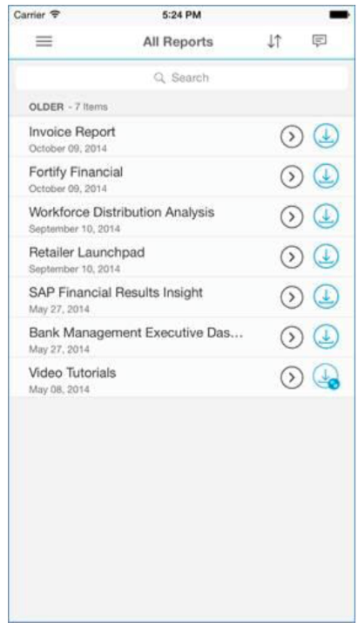
Task: Download SAP Financial Results Insight
Action: [326, 297]
